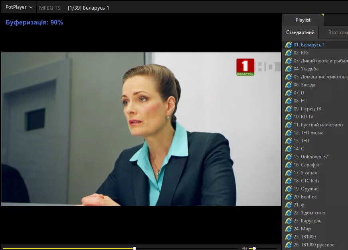This screenshot has width=348, height=250.
Task: Click the icon beside 13. ТНТ
Action: point(288,141)
